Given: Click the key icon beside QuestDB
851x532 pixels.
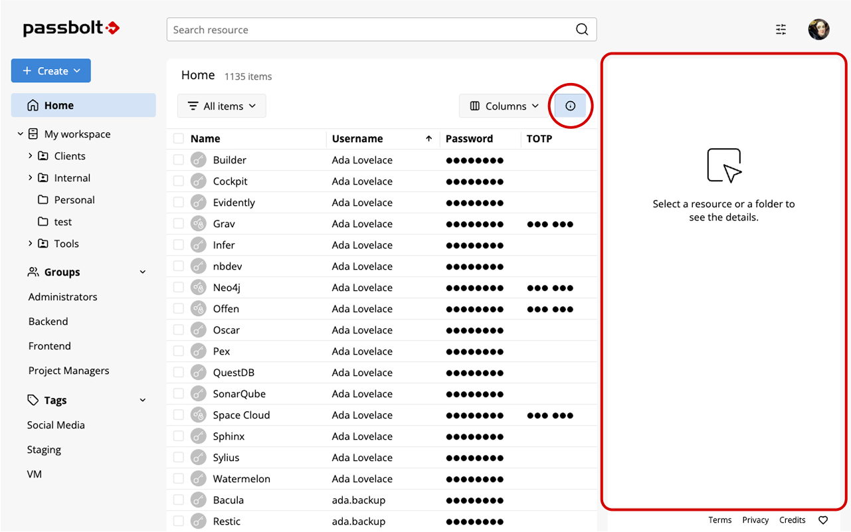Looking at the screenshot, I should (x=198, y=373).
